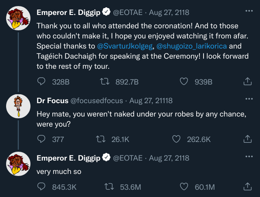
Task: Like the "very much so" tweet
Action: (184, 186)
